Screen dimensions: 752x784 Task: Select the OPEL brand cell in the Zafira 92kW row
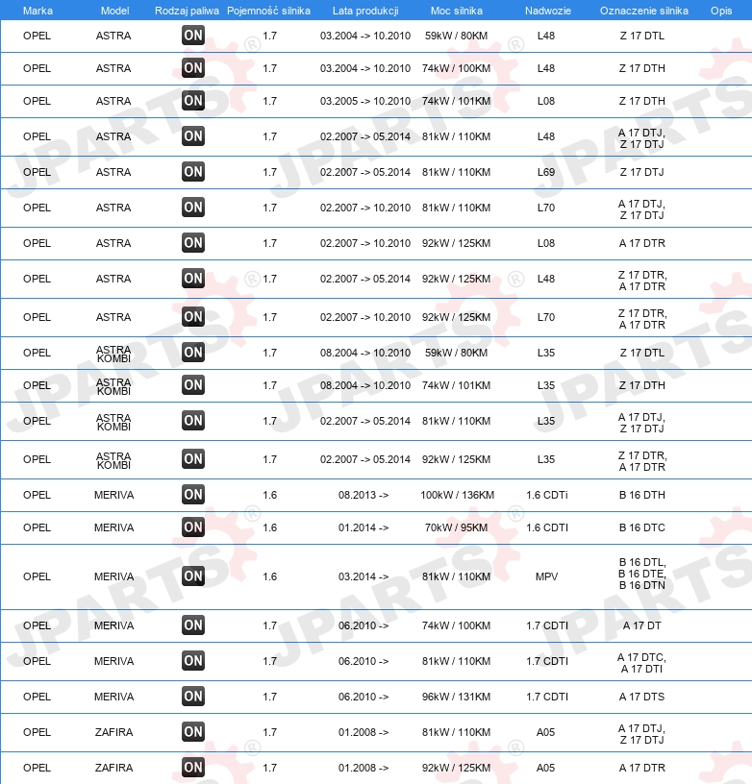[38, 767]
